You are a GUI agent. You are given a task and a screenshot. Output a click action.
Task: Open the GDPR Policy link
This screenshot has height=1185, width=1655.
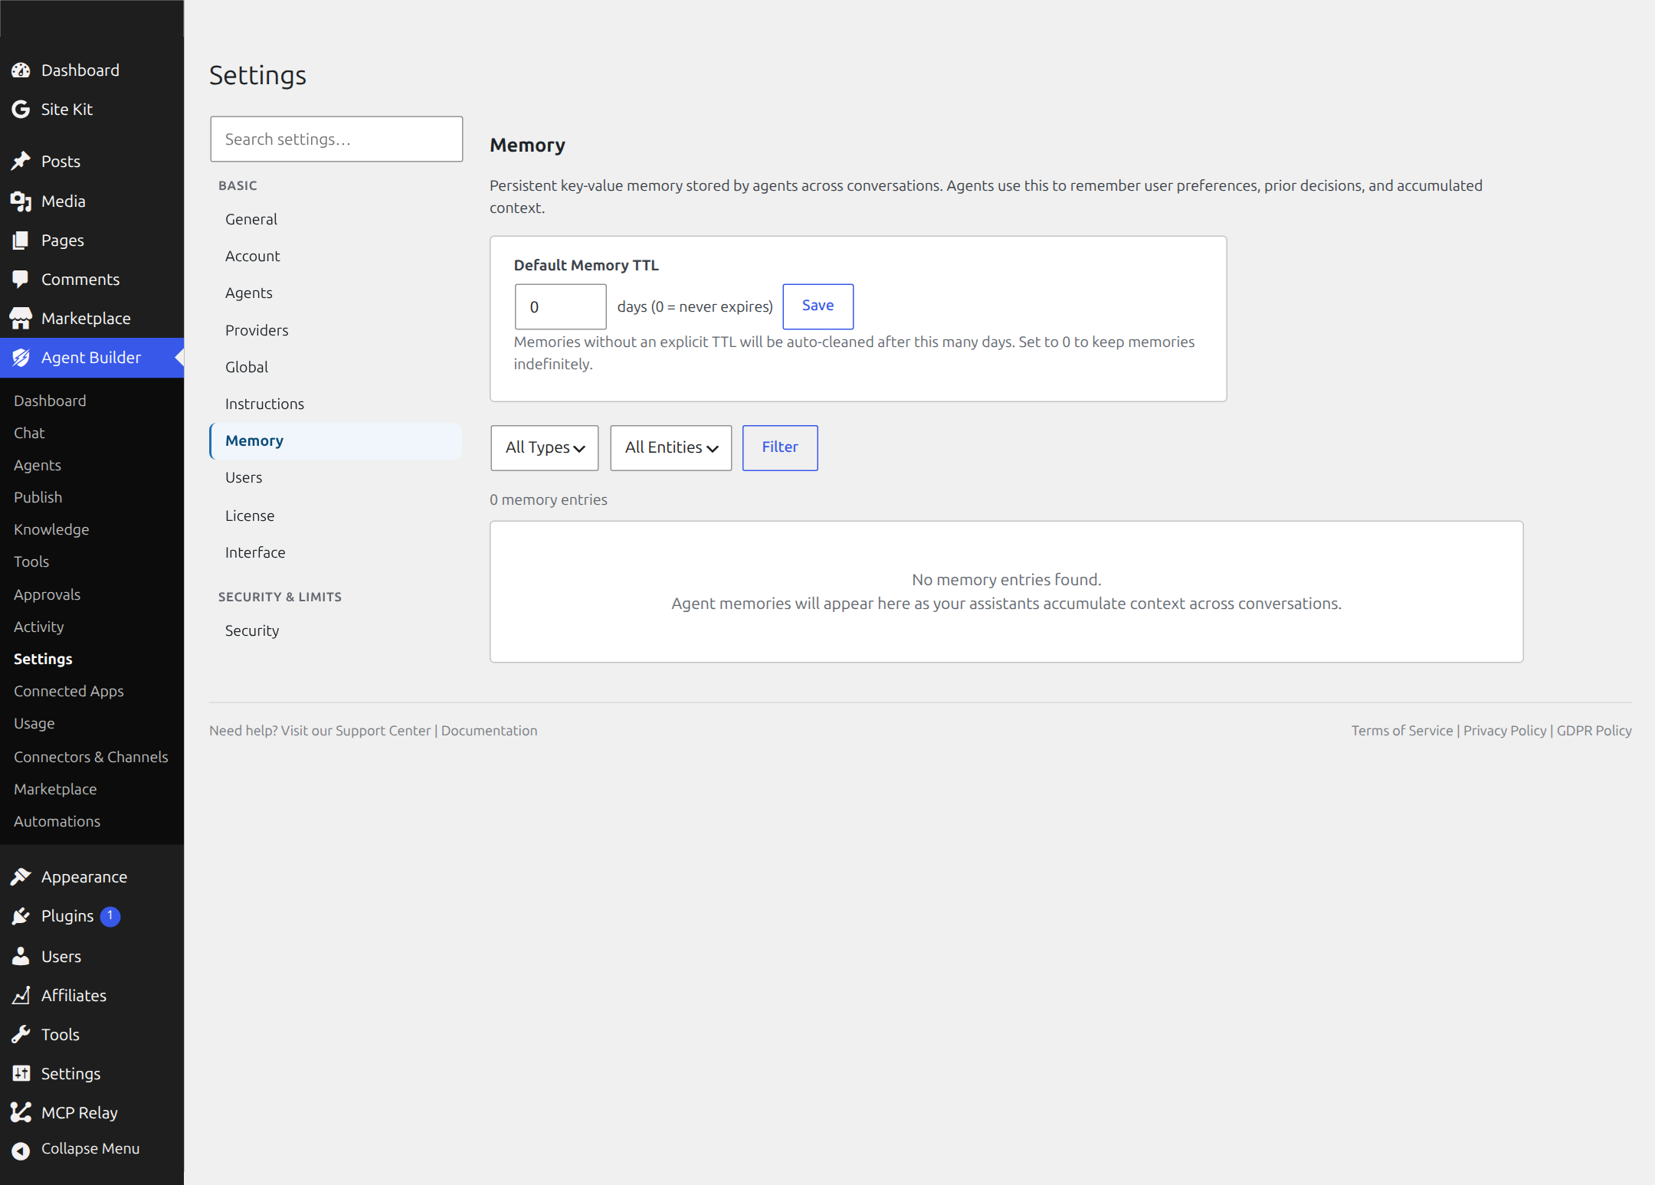[x=1594, y=731]
